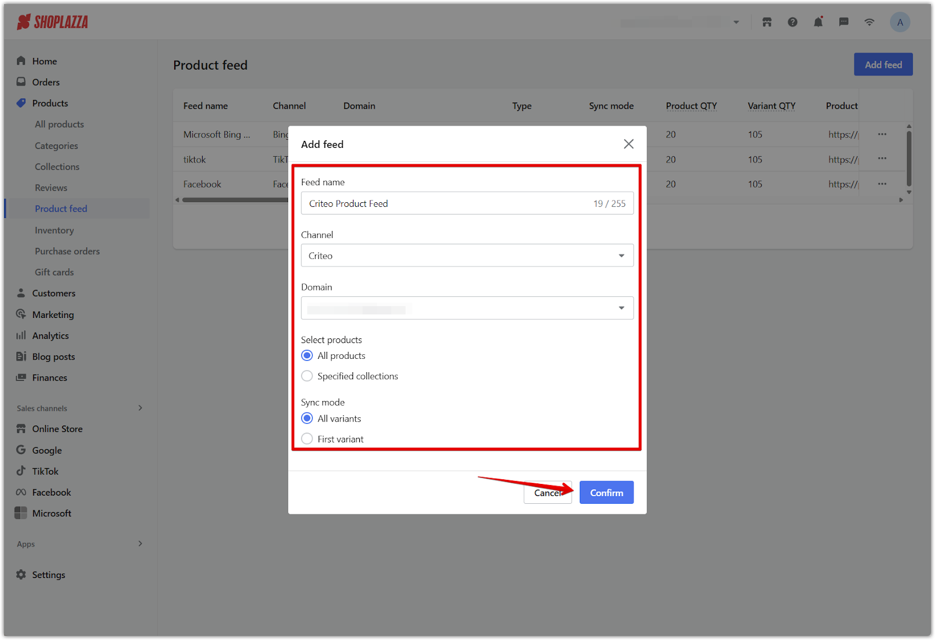Select the Specified collections radio button
This screenshot has height=640, width=935.
[x=307, y=376]
